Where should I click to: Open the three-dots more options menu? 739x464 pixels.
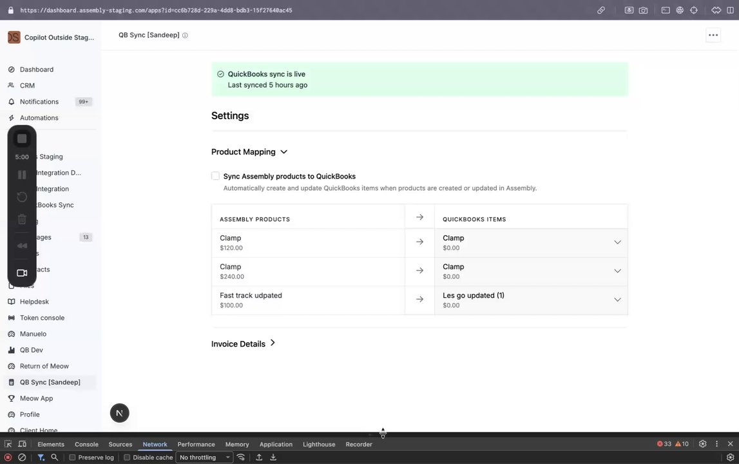pos(713,35)
